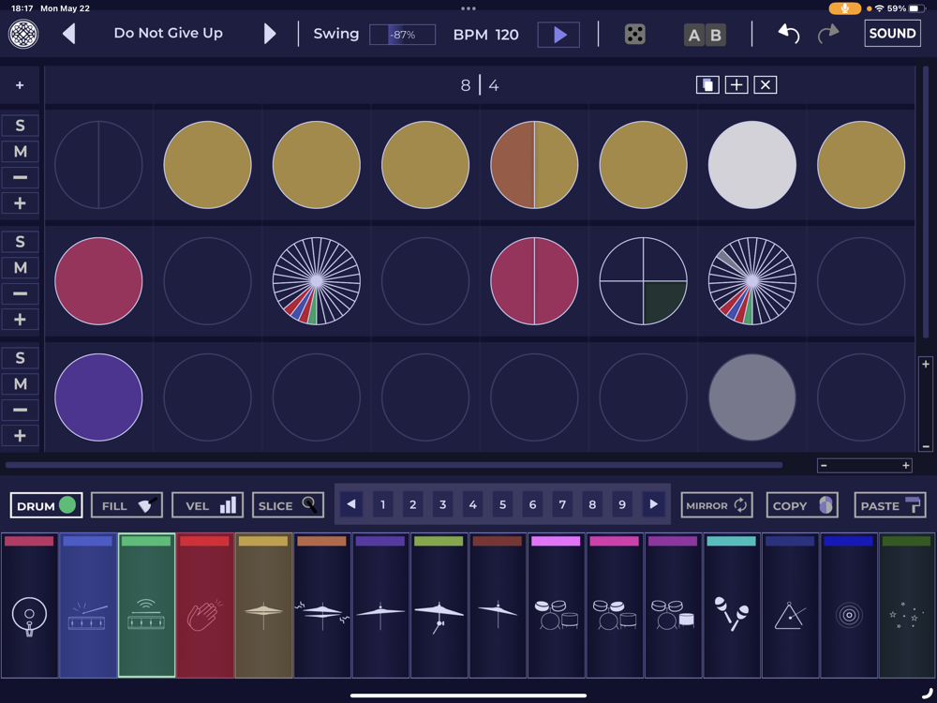This screenshot has width=937, height=703.
Task: Solo the first track
Action: 20,126
